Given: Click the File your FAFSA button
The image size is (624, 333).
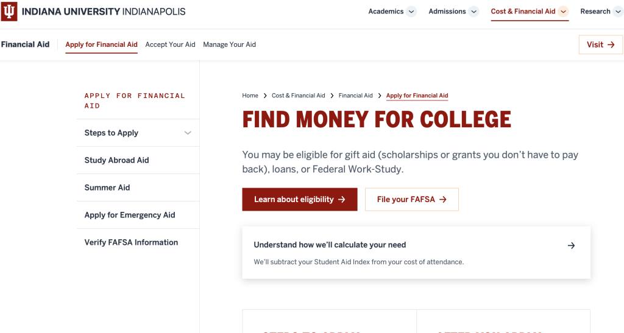Looking at the screenshot, I should [x=411, y=199].
